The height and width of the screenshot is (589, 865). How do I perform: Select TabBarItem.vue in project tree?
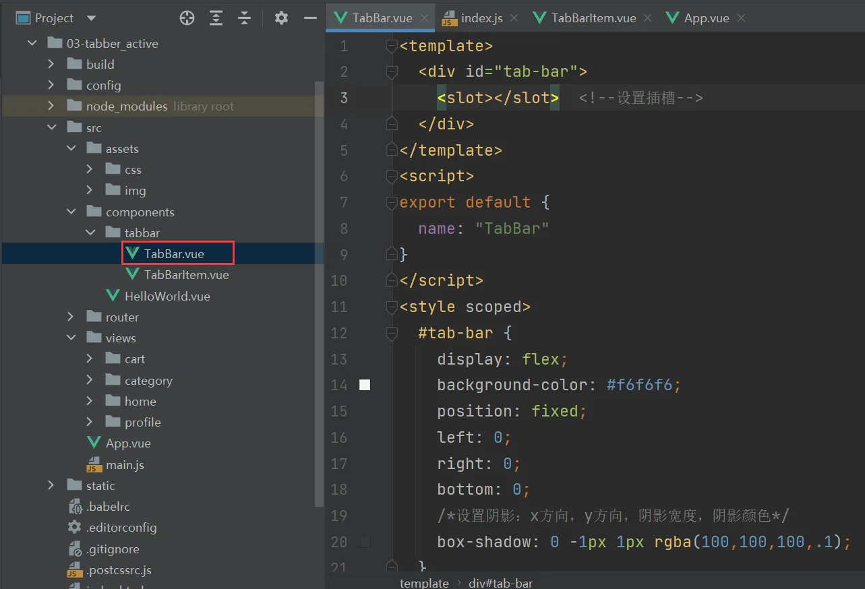click(x=187, y=274)
